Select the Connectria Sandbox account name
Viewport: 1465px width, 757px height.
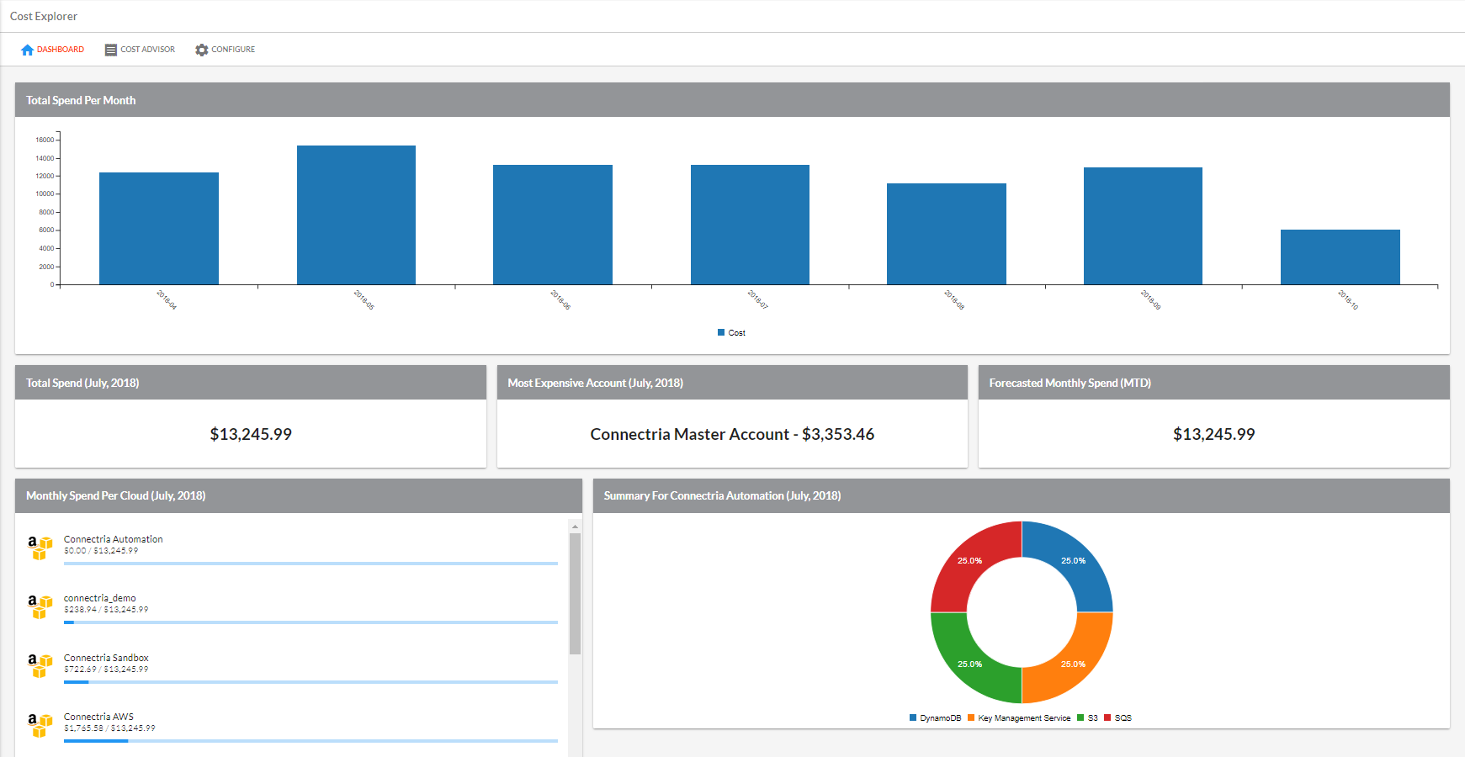coord(106,658)
